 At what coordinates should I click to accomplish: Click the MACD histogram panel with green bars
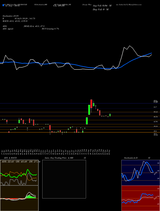pyautogui.click(x=19, y=198)
